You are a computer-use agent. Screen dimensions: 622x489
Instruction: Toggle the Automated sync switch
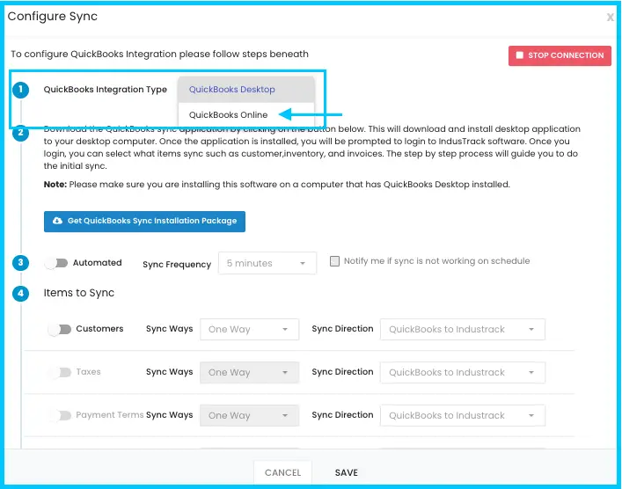(x=56, y=263)
